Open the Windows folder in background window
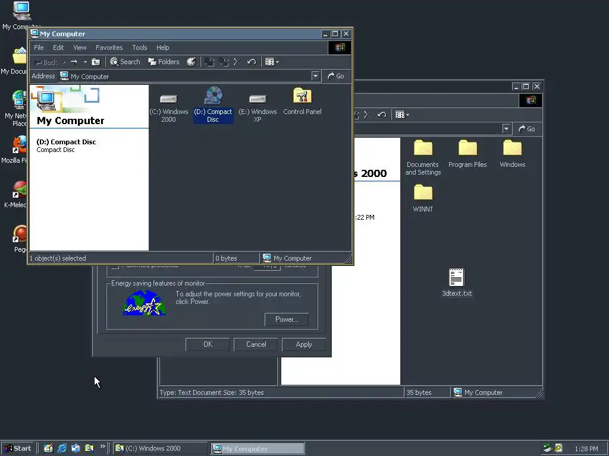609x456 pixels. [x=512, y=154]
